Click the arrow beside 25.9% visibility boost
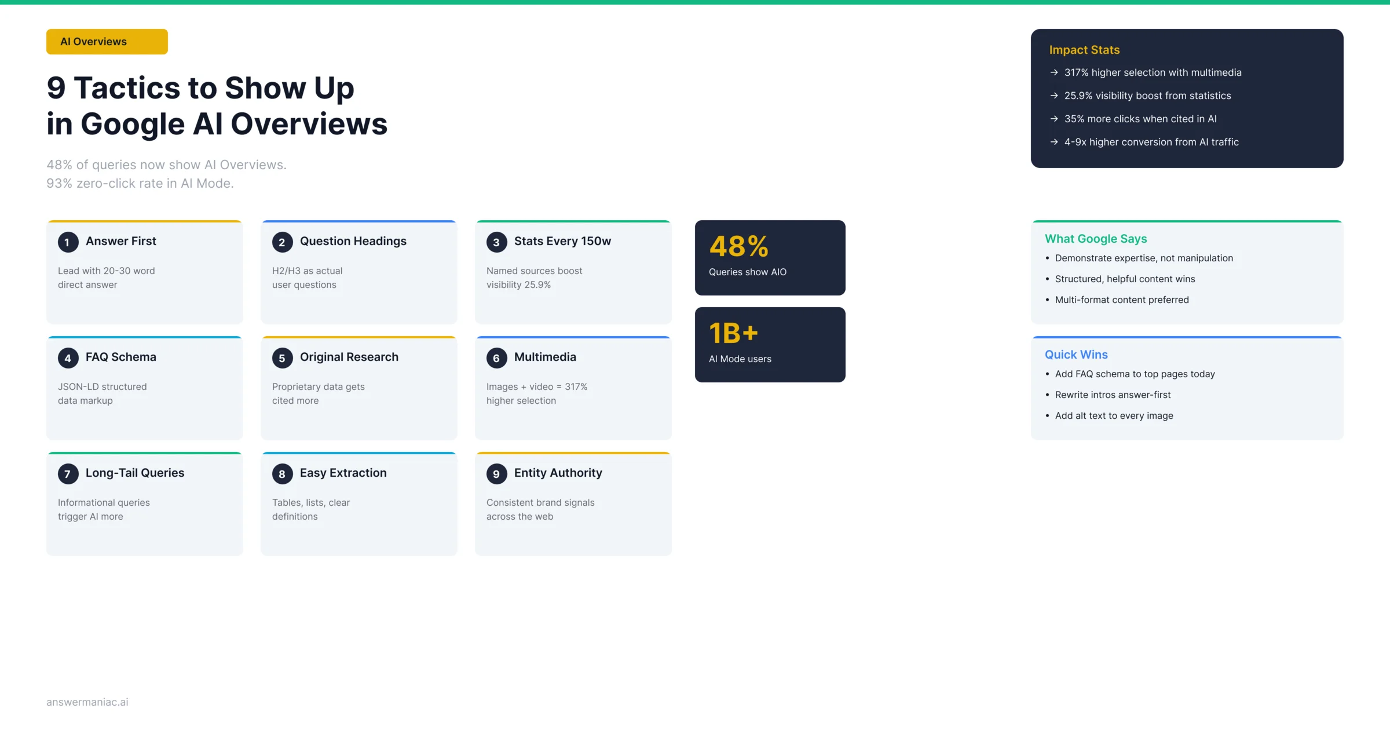 coord(1054,96)
